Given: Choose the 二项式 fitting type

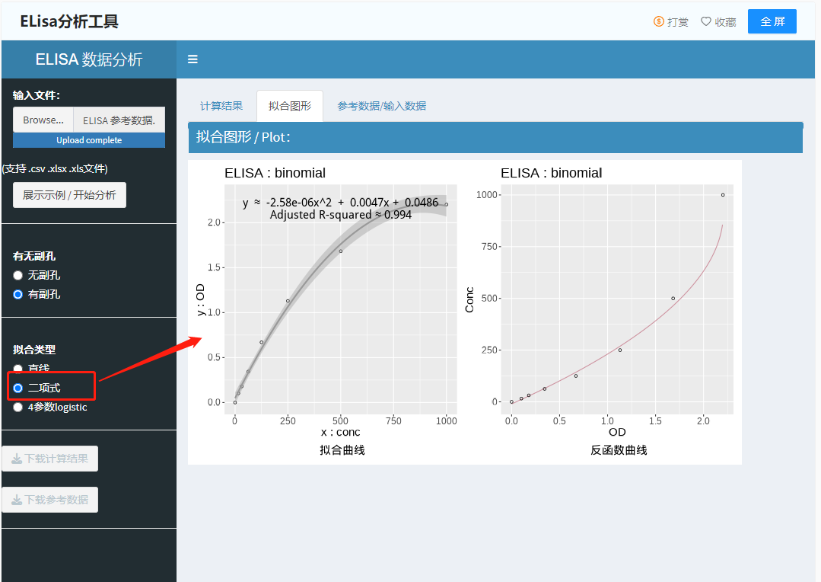Looking at the screenshot, I should point(18,388).
